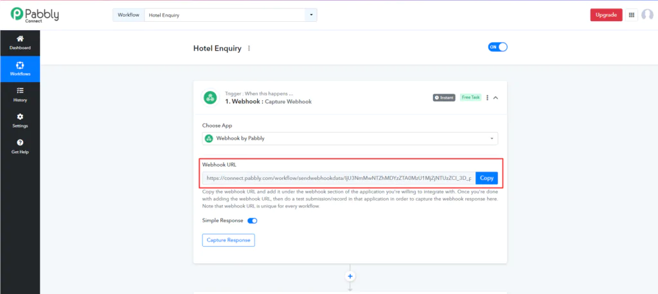Open Workflows in the sidebar
The height and width of the screenshot is (294, 658).
(20, 69)
